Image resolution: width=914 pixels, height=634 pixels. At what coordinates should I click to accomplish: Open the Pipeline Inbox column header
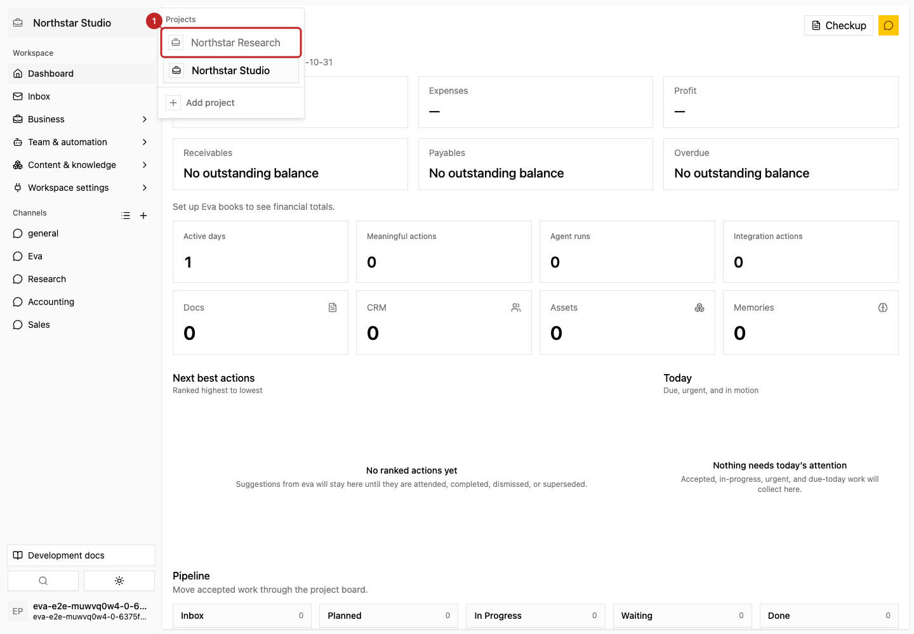242,616
